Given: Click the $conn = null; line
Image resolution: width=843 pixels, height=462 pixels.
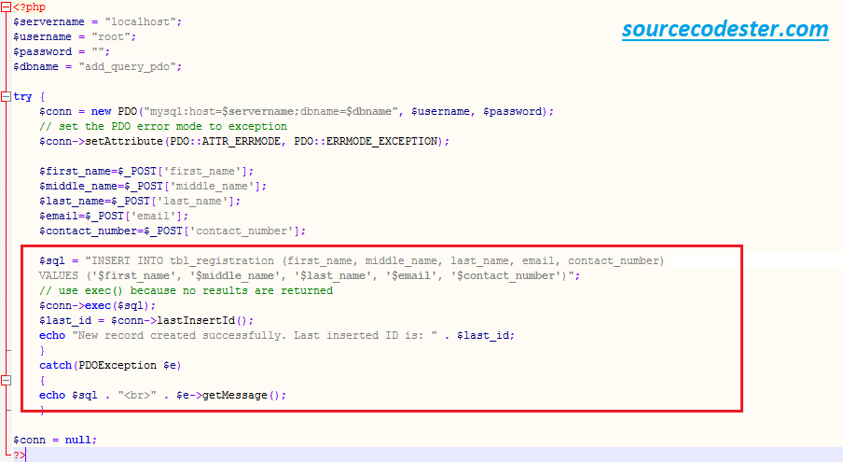Looking at the screenshot, I should 55,440.
